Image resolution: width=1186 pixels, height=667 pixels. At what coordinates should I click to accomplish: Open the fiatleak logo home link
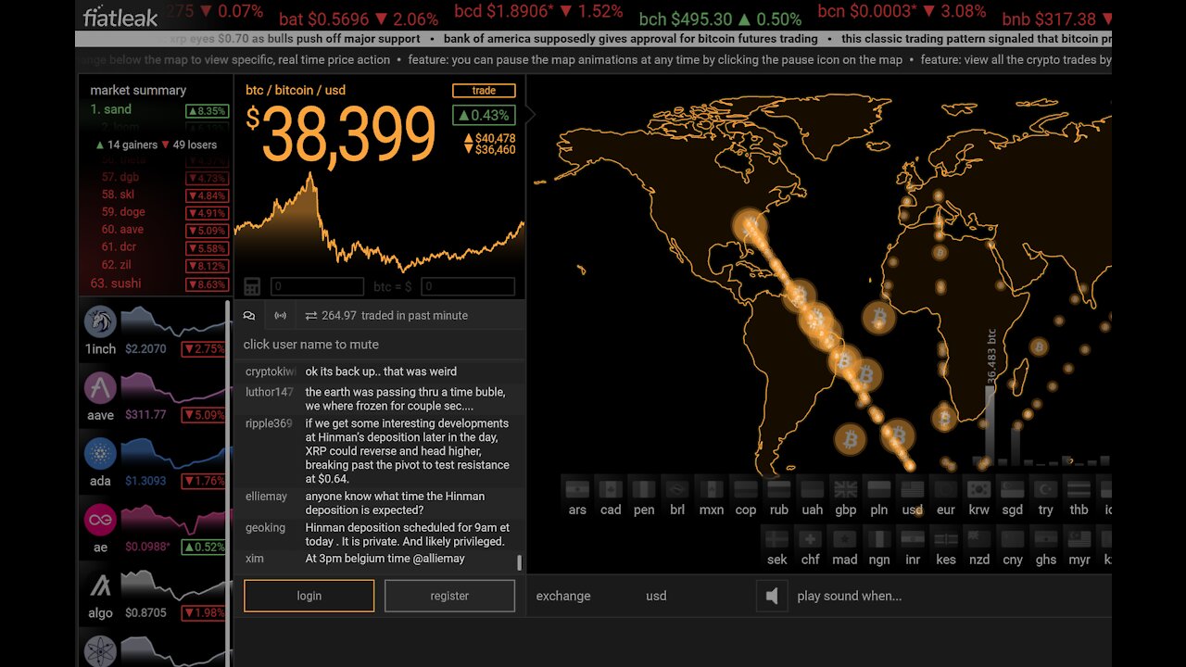point(120,17)
